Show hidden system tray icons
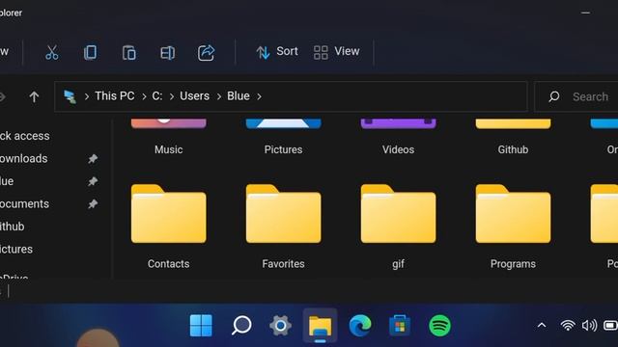 coord(542,326)
